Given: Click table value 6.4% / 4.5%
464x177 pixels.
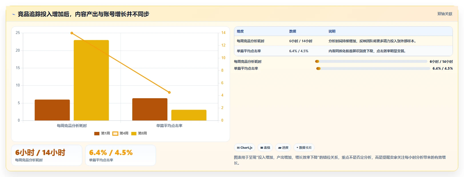Looking at the screenshot, I should (x=299, y=51).
